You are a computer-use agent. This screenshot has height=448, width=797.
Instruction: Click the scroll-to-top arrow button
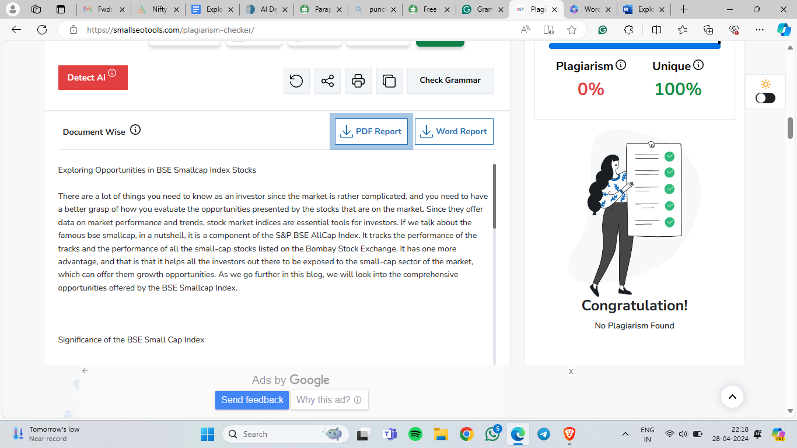[x=732, y=397]
